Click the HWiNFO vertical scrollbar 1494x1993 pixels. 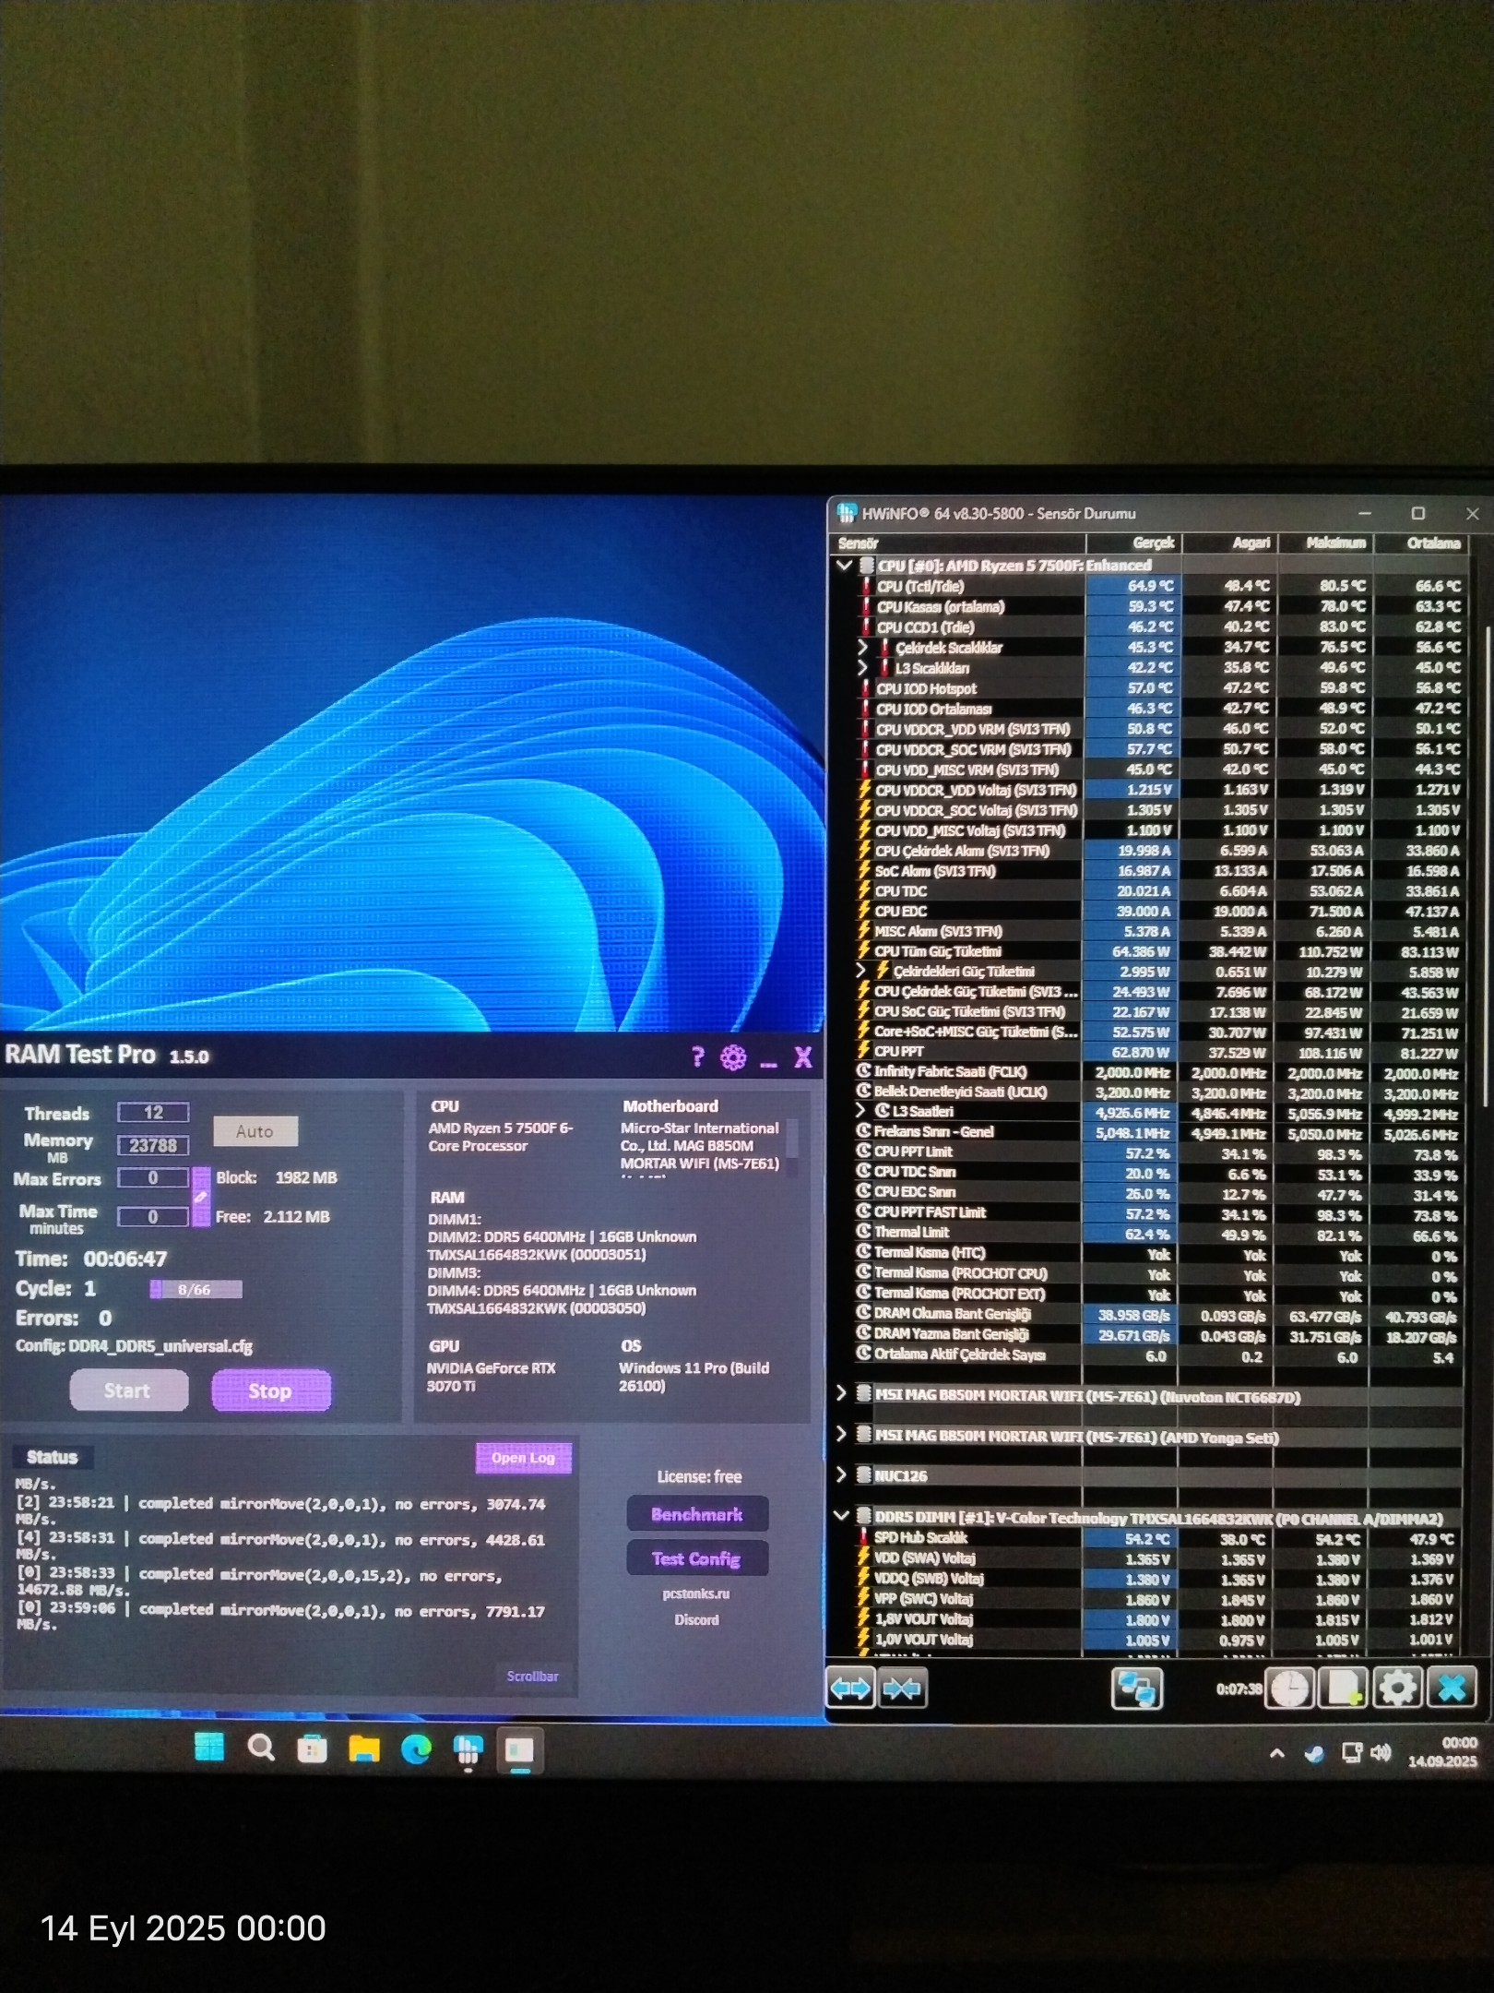[1487, 867]
